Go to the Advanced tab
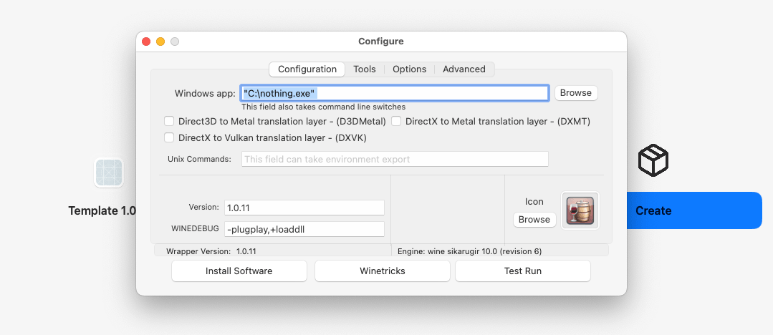The height and width of the screenshot is (335, 773). (464, 69)
